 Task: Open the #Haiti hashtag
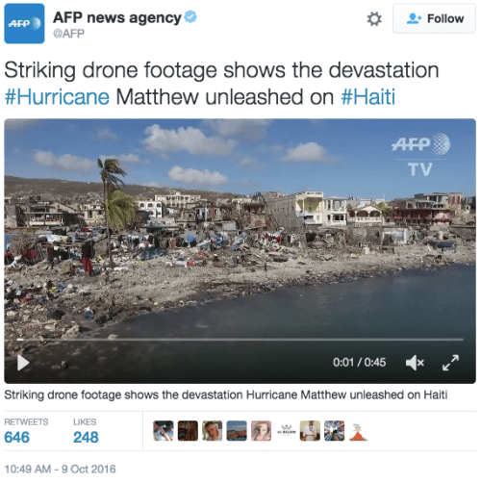tap(368, 97)
